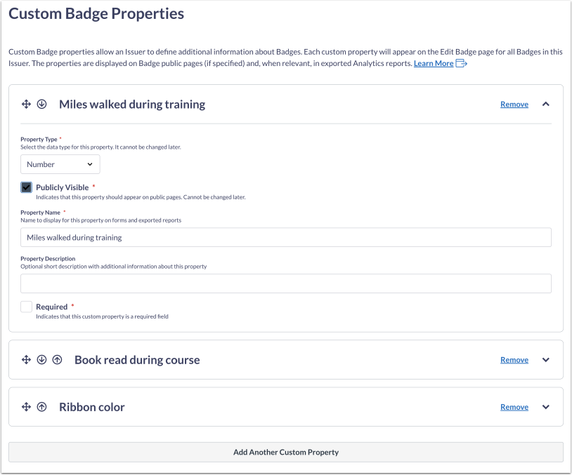572x475 pixels.
Task: Uncheck the Publicly Visible checkbox
Action: pyautogui.click(x=26, y=187)
